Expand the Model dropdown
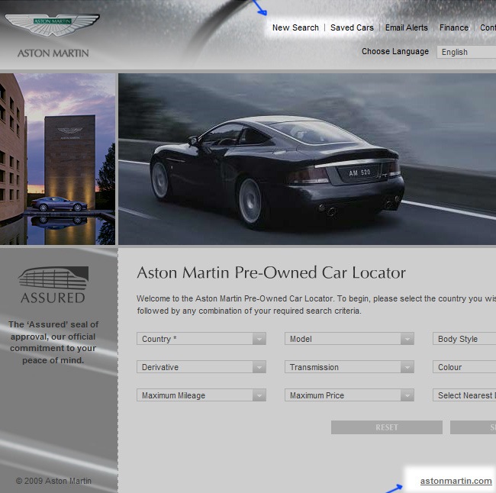496x493 pixels. (x=349, y=339)
